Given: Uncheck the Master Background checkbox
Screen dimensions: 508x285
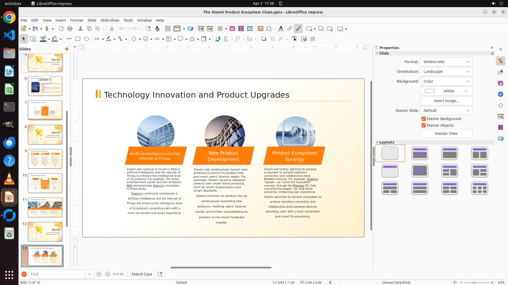Looking at the screenshot, I should pyautogui.click(x=424, y=119).
